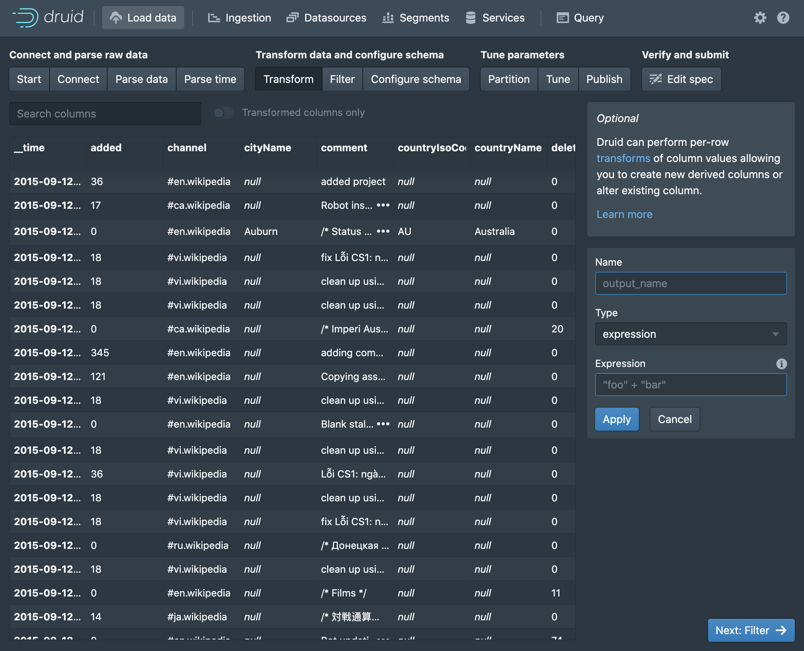Follow the Learn more link
The width and height of the screenshot is (804, 651).
point(624,214)
